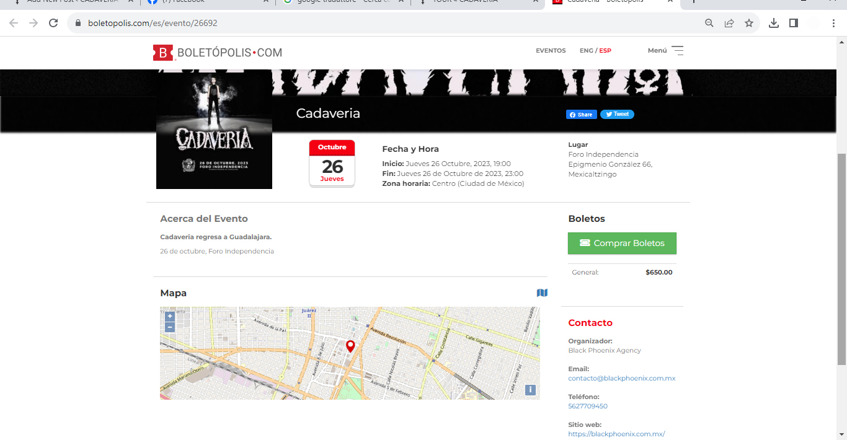Click the red location pin on map
The image size is (847, 440).
tap(350, 346)
